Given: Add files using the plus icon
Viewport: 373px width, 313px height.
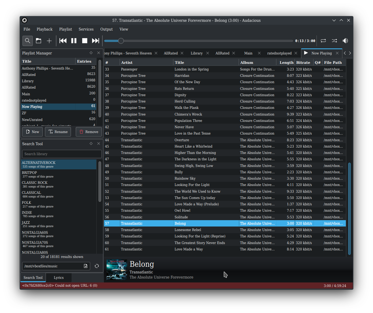Looking at the screenshot, I should (49, 41).
